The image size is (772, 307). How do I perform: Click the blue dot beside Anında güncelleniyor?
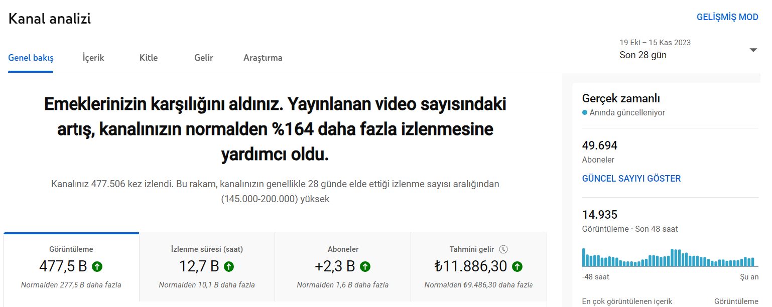pos(585,113)
